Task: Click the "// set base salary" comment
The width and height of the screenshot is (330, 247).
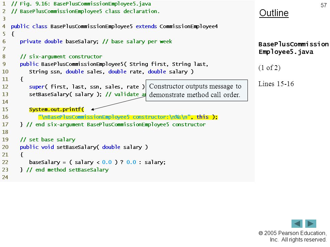Action: pos(47,140)
